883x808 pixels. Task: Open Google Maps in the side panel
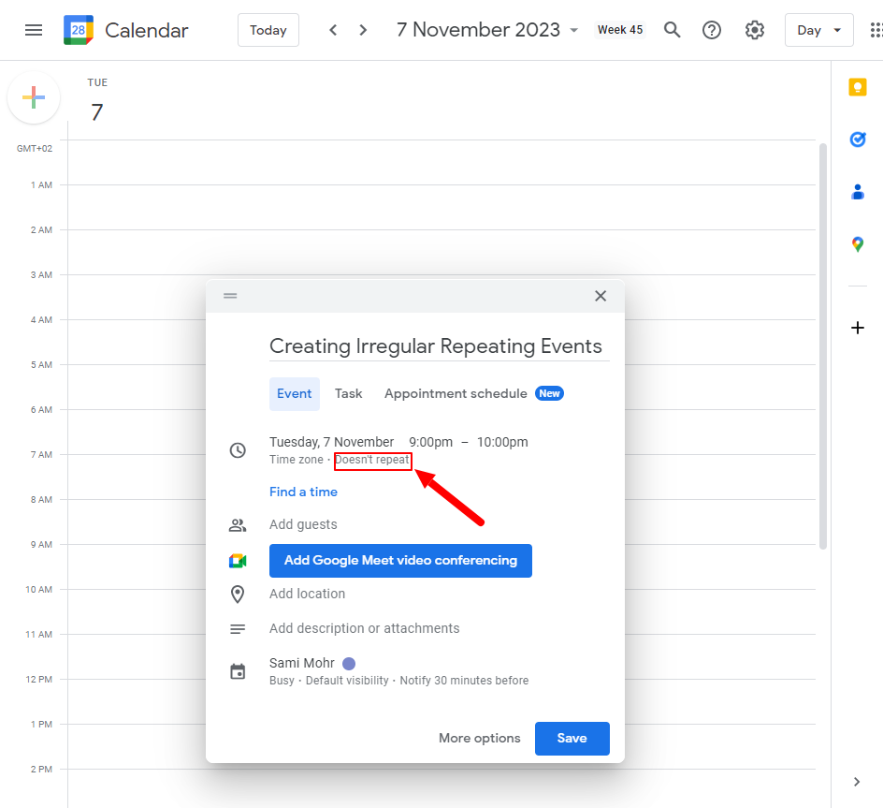pos(858,244)
